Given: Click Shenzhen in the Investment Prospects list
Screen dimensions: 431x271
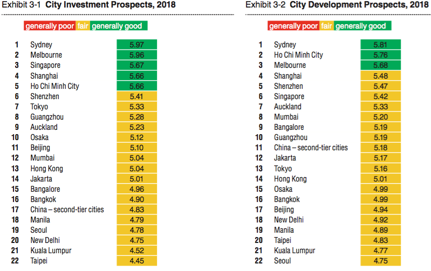Looking at the screenshot, I should click(x=45, y=96).
